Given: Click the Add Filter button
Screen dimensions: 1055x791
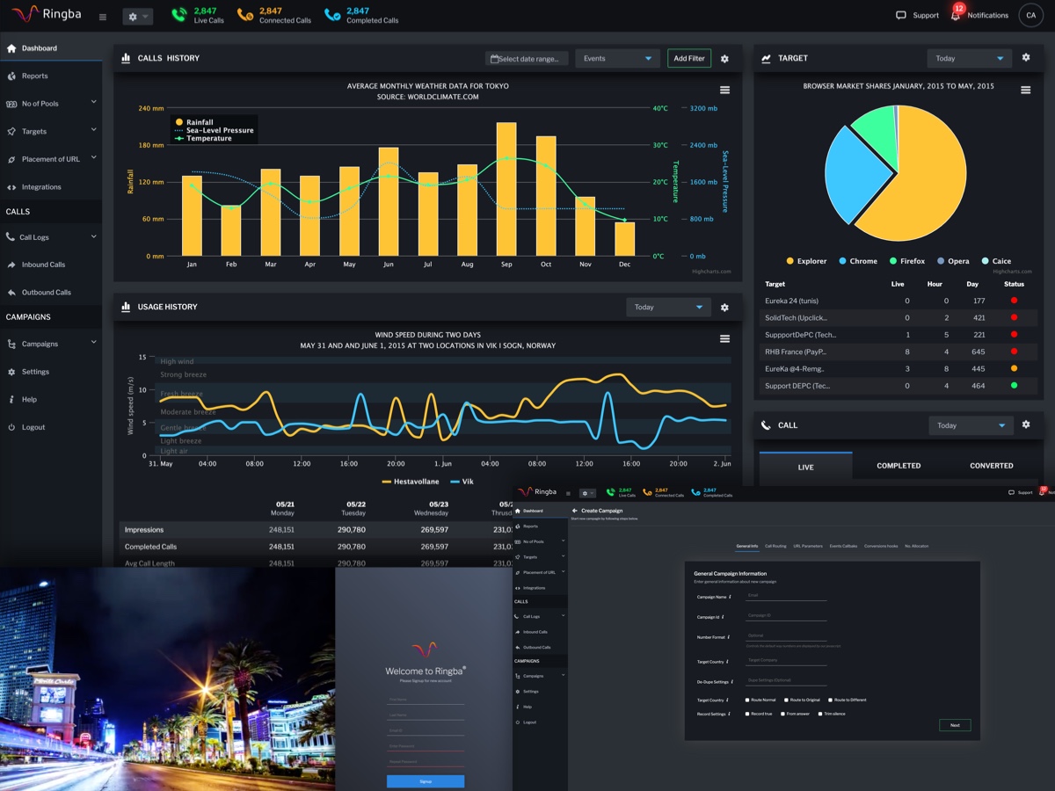Looking at the screenshot, I should [x=688, y=59].
